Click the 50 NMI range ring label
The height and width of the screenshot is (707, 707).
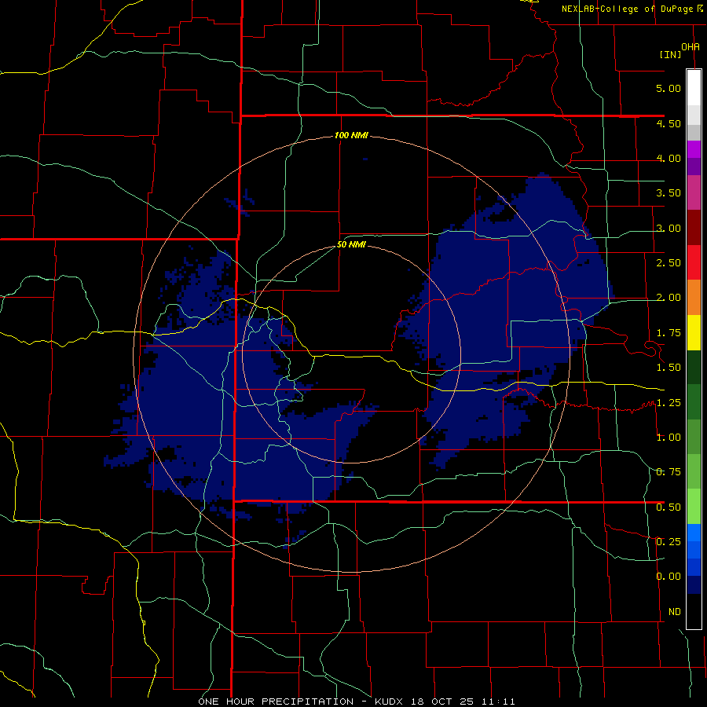[351, 245]
